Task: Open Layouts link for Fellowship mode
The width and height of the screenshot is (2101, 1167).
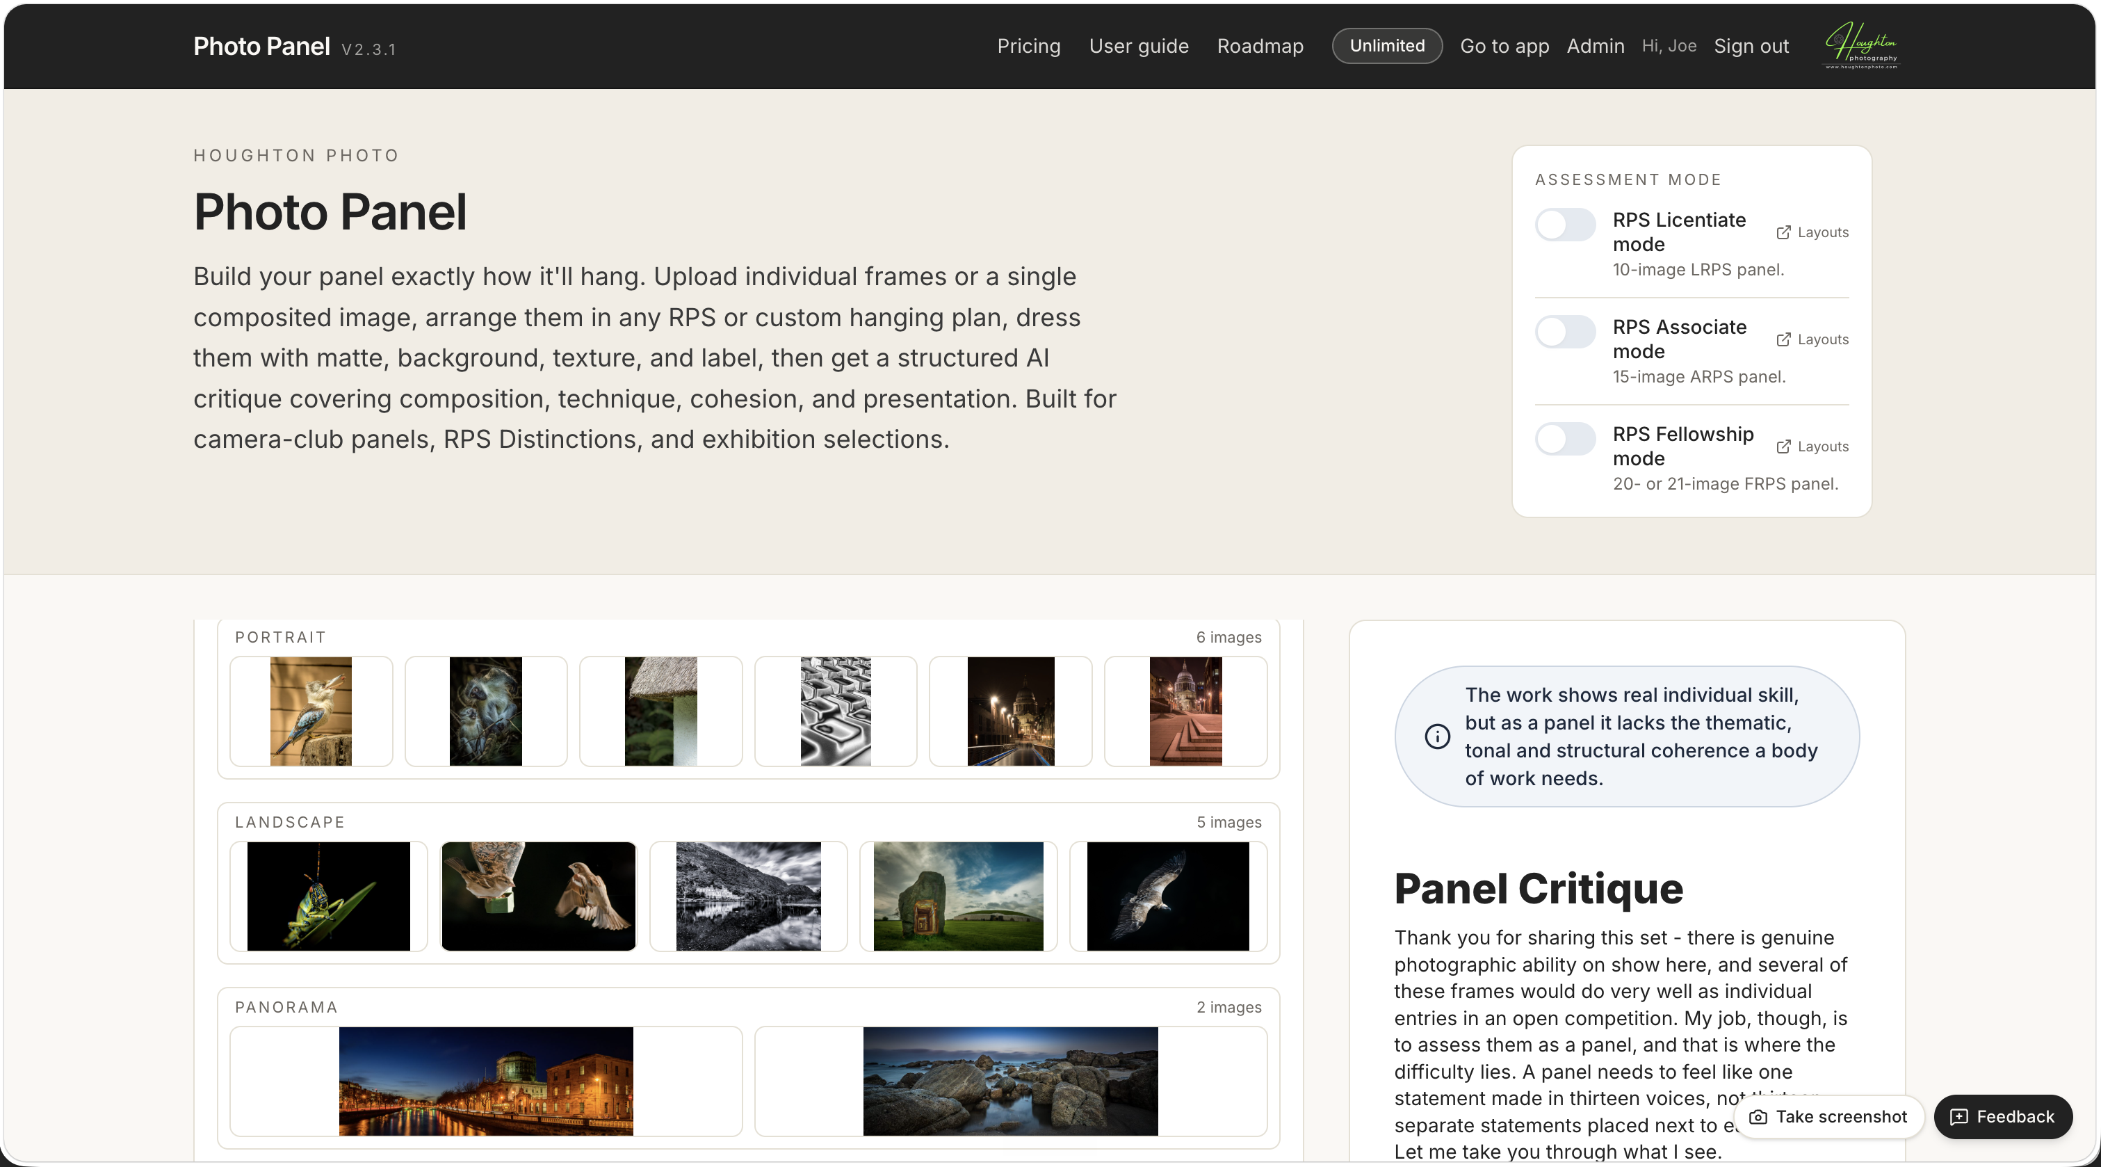Action: tap(1812, 446)
